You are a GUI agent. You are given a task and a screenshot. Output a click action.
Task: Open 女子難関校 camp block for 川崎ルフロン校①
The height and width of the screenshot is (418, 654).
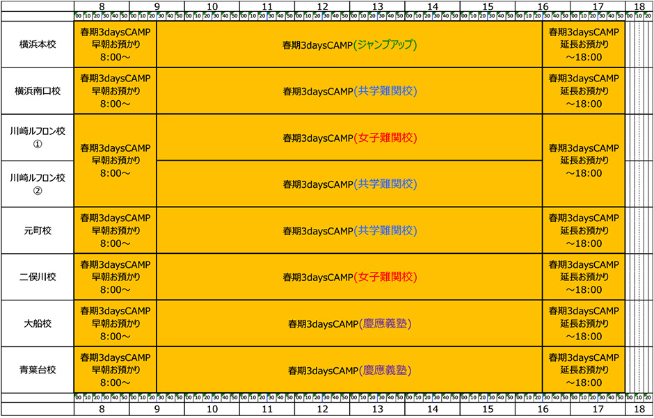[x=349, y=137]
